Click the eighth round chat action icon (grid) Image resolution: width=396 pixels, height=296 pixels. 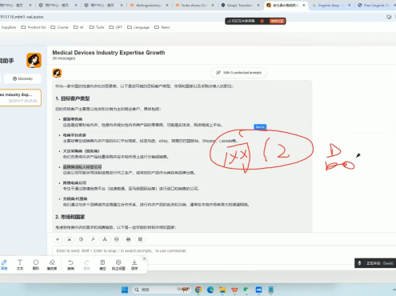tap(140, 239)
